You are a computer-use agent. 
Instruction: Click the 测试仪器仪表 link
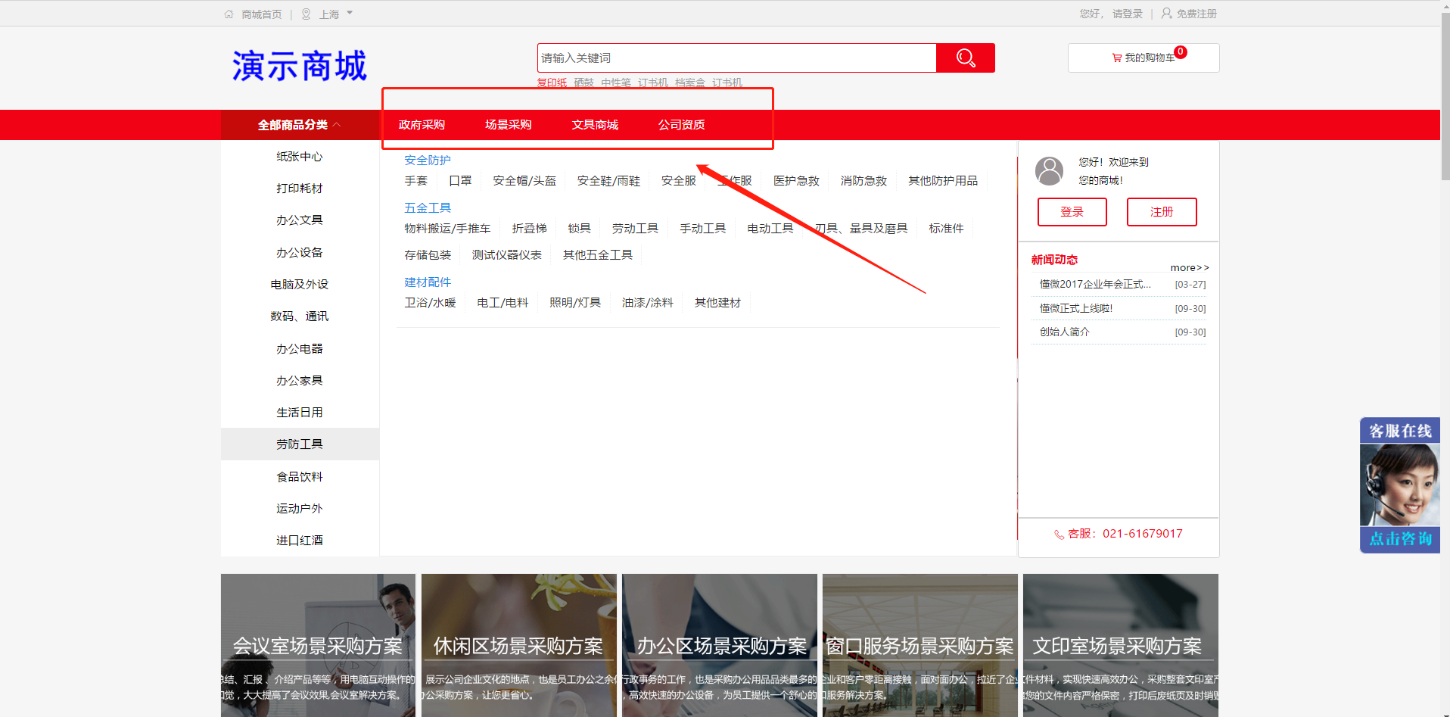[x=507, y=255]
